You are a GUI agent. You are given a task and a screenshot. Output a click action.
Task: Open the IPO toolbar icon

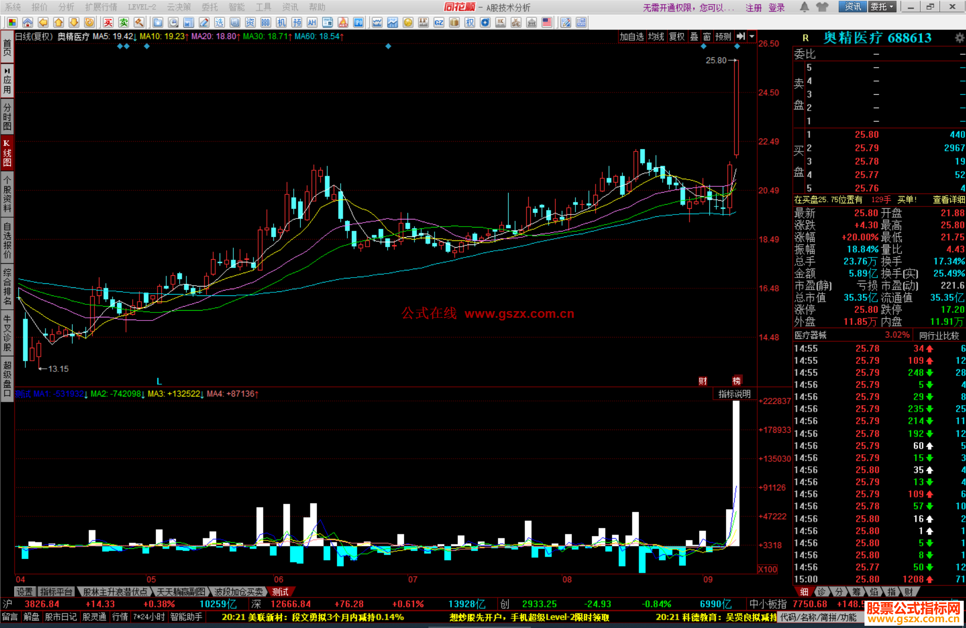click(x=358, y=23)
